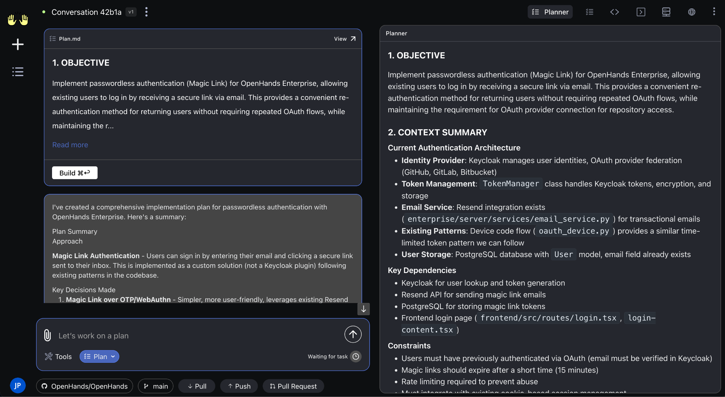Open the terminal panel icon
725x397 pixels.
[641, 12]
